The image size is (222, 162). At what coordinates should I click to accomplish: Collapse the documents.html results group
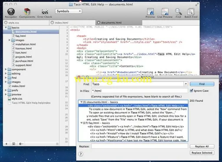click(82, 102)
